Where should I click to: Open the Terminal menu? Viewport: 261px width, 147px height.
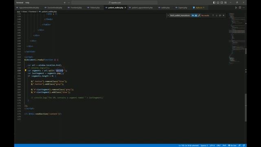click(20, 3)
